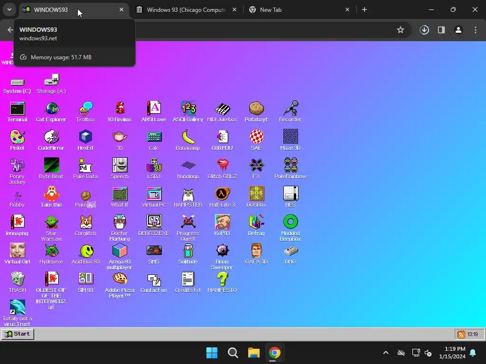Open the Calc calculator icon
This screenshot has width=486, height=364.
pyautogui.click(x=154, y=140)
